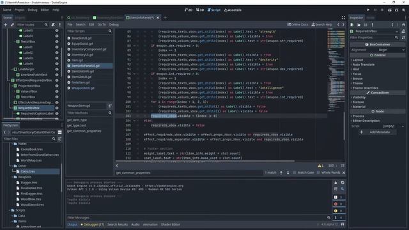Save resource icon in Inspector toolbar

pyautogui.click(x=366, y=24)
